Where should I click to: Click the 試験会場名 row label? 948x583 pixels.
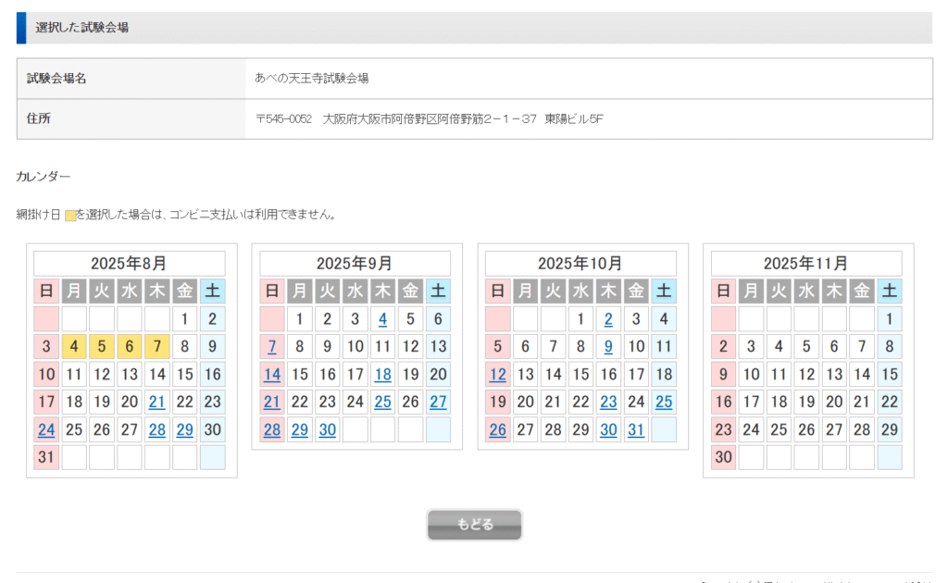56,79
